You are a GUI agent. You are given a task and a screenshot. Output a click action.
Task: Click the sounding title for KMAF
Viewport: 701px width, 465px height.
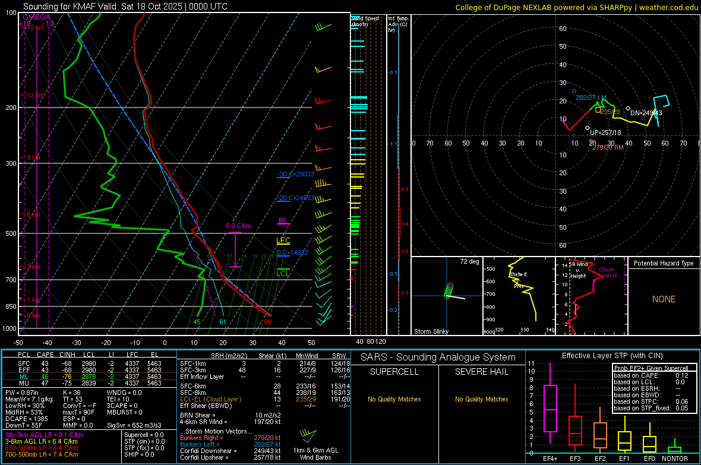[125, 7]
